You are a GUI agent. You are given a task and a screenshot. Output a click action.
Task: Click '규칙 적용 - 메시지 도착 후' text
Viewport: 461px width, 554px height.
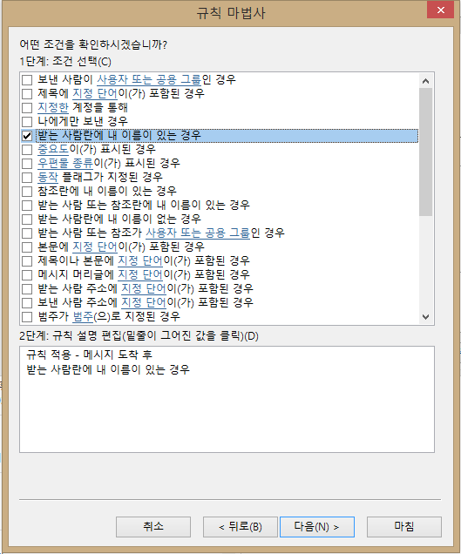tap(90, 355)
